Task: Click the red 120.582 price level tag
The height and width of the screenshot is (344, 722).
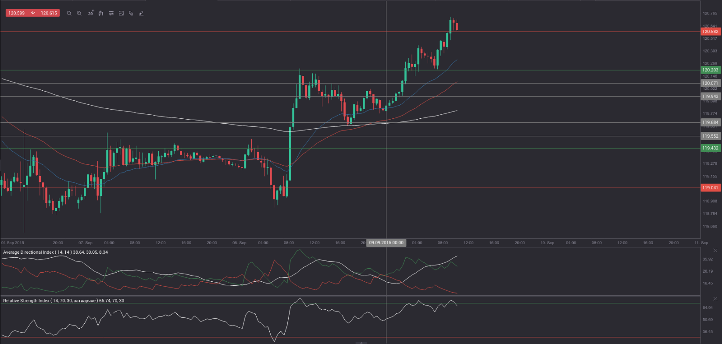Action: click(x=710, y=32)
